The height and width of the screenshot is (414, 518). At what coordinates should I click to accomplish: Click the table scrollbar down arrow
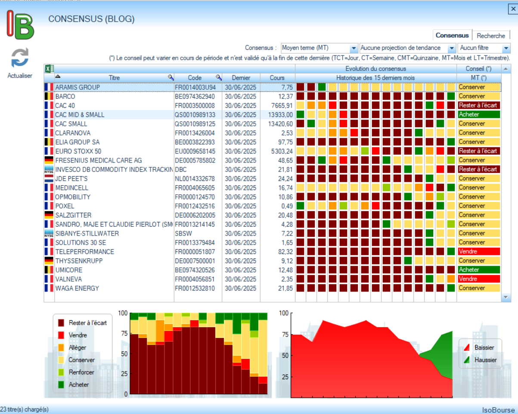[506, 297]
